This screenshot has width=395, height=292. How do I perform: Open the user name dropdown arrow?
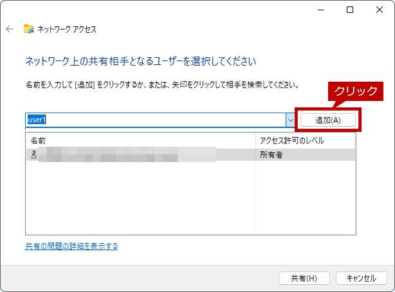click(x=290, y=120)
